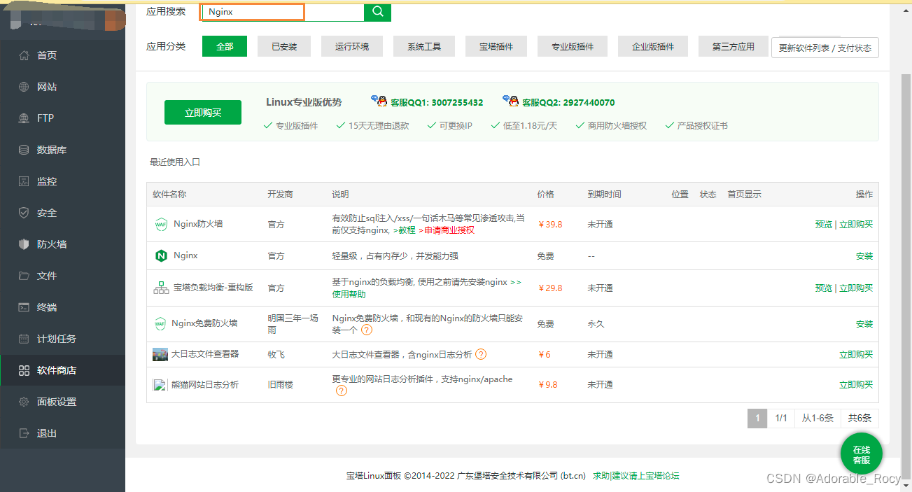This screenshot has height=492, width=912.
Task: Click the 监控 monitor icon in sidebar
Action: click(24, 181)
